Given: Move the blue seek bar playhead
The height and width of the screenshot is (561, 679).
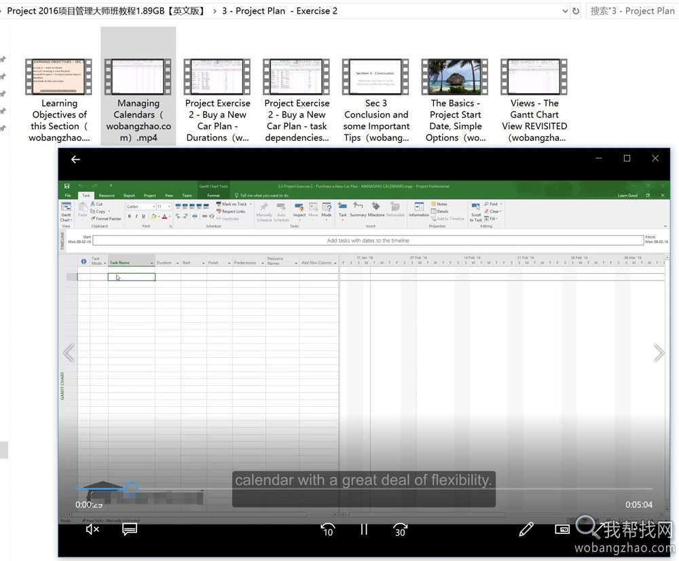Looking at the screenshot, I should (131, 488).
